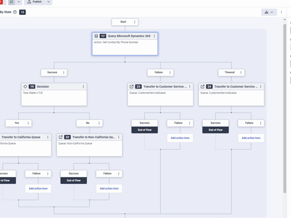Open the menu on the Timeout branch label

[241, 72]
